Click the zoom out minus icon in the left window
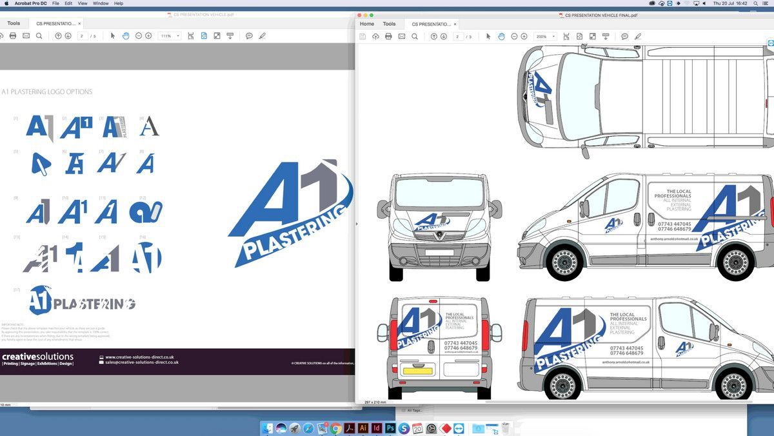774x436 pixels. tap(139, 36)
